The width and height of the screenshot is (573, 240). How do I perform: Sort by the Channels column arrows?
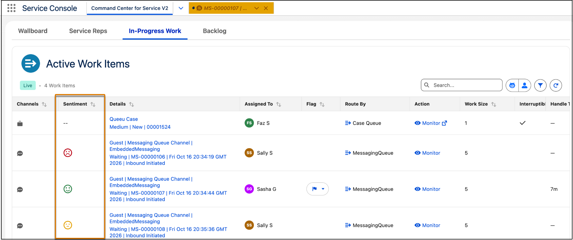[44, 104]
